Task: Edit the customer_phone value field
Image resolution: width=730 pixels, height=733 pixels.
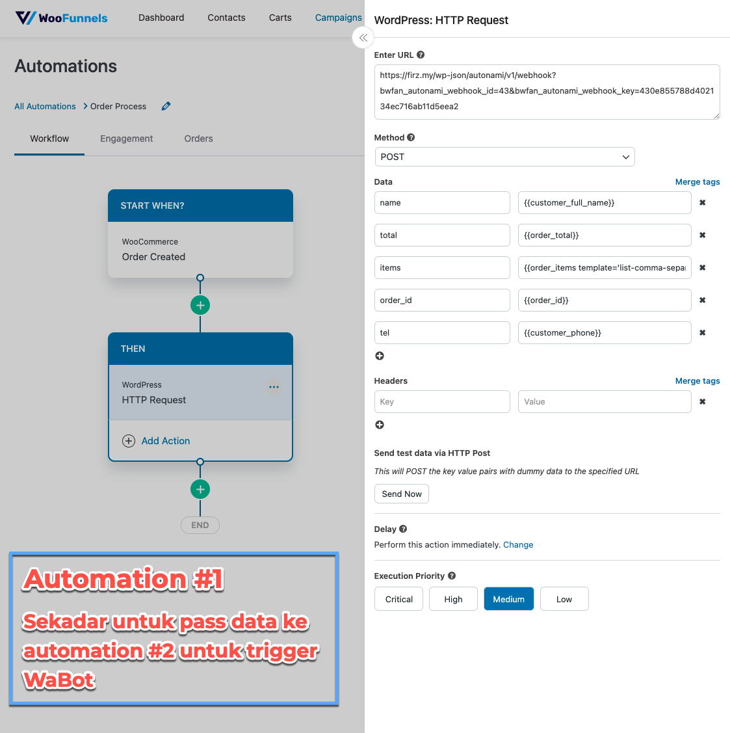Action: click(605, 332)
